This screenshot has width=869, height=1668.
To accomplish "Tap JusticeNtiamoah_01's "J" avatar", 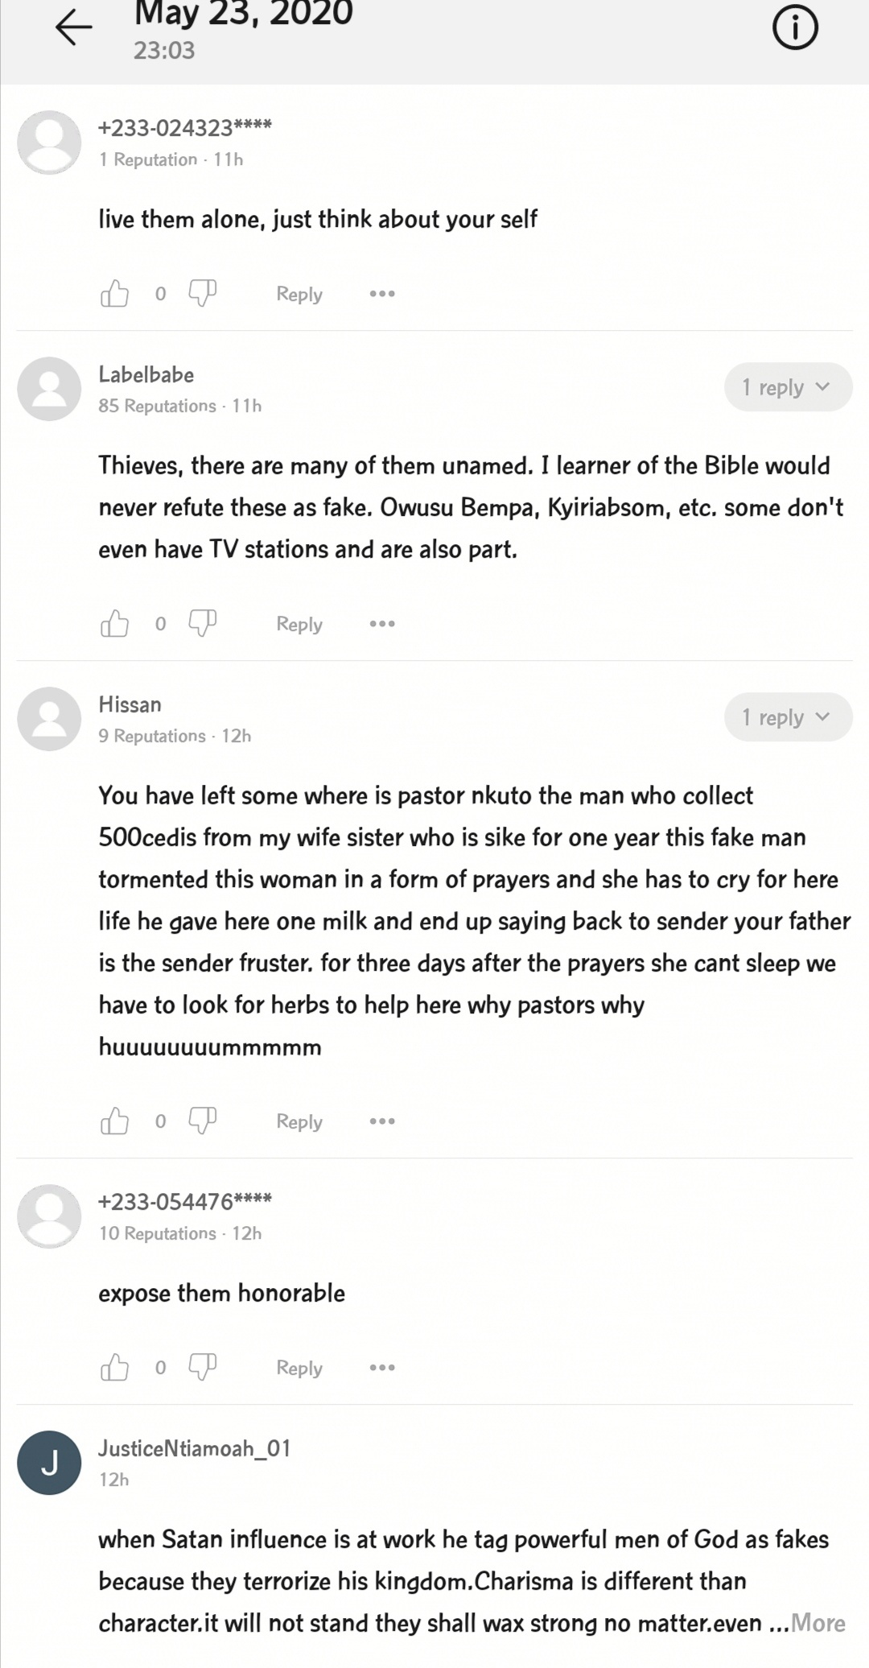I will (x=49, y=1463).
